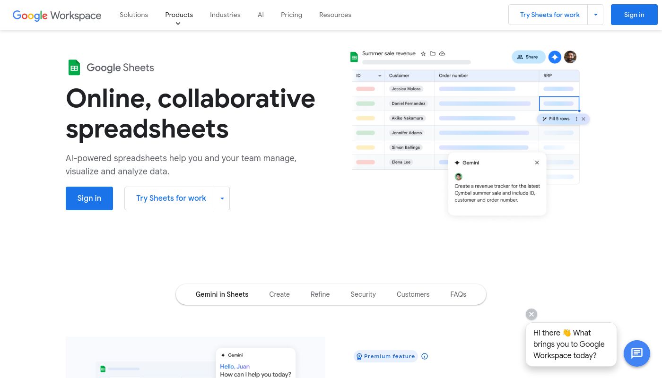The image size is (662, 378).
Task: Expand the Products menu chevron
Action: click(x=178, y=24)
